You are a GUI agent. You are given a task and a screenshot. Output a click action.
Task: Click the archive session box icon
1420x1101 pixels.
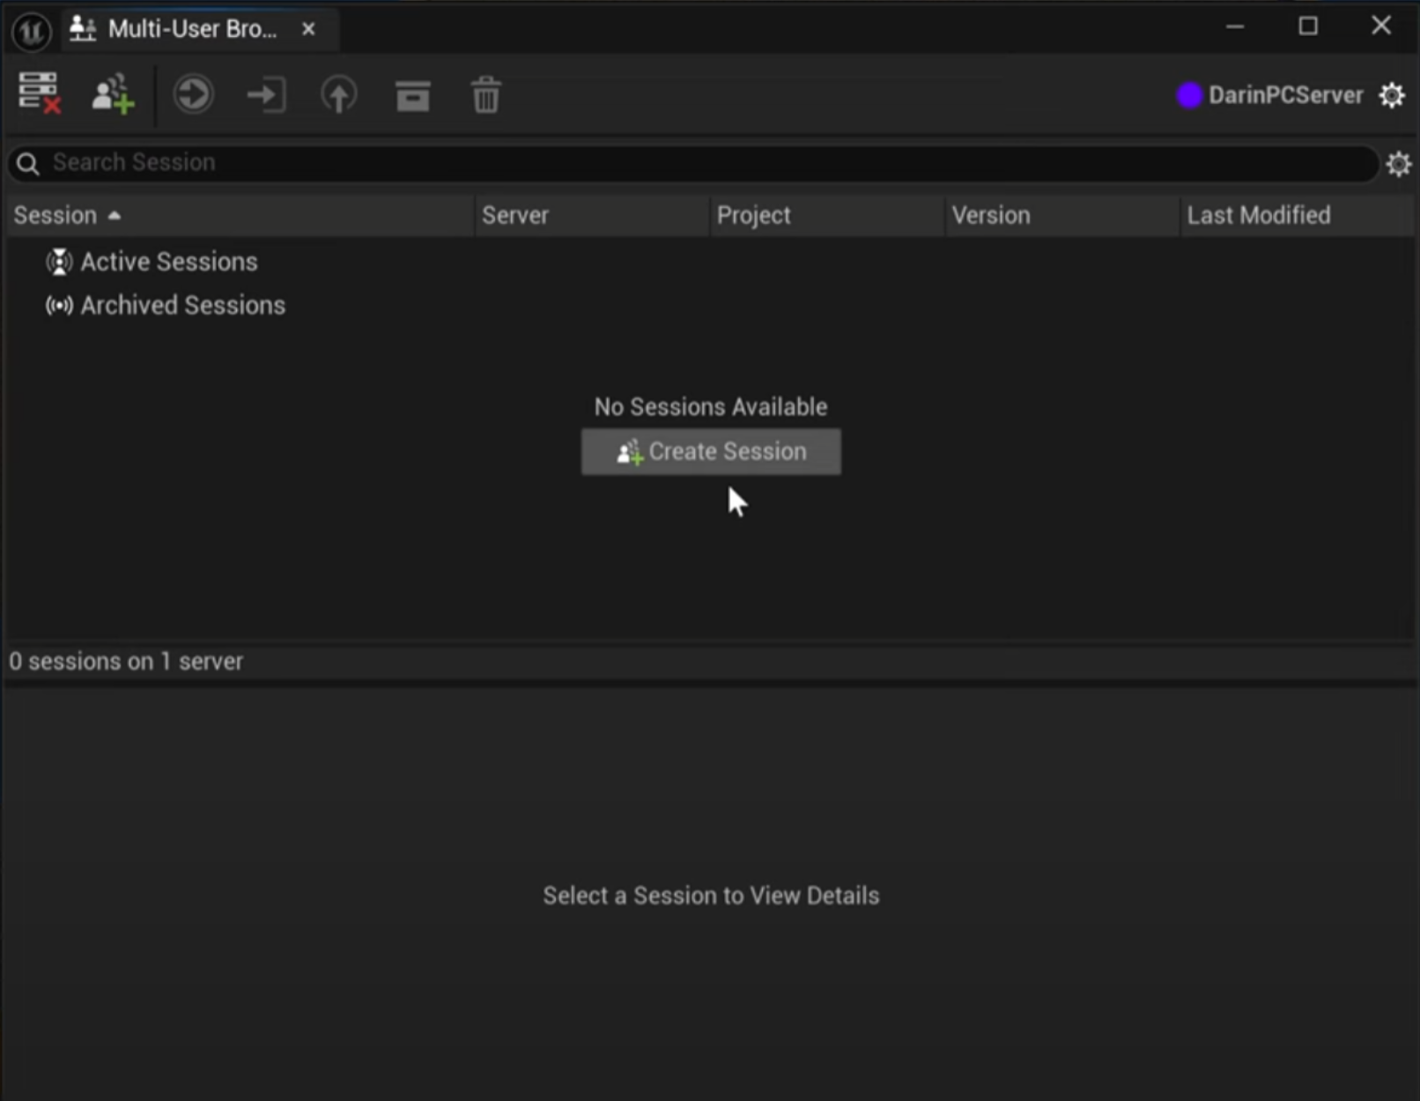[412, 95]
